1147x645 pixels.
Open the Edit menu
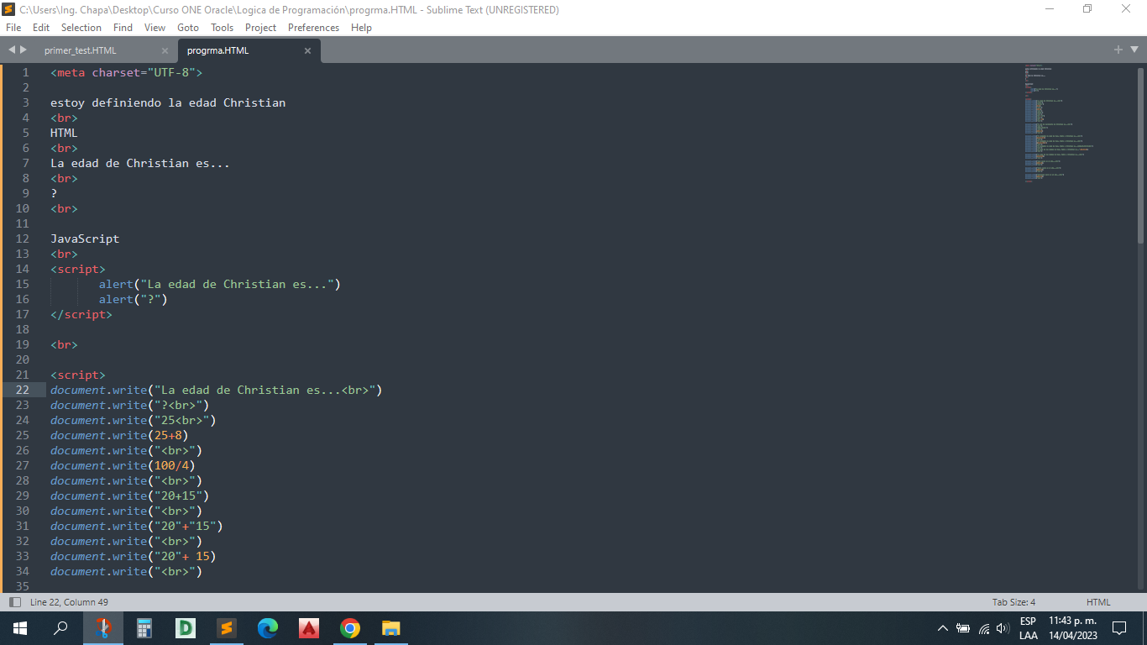tap(41, 28)
